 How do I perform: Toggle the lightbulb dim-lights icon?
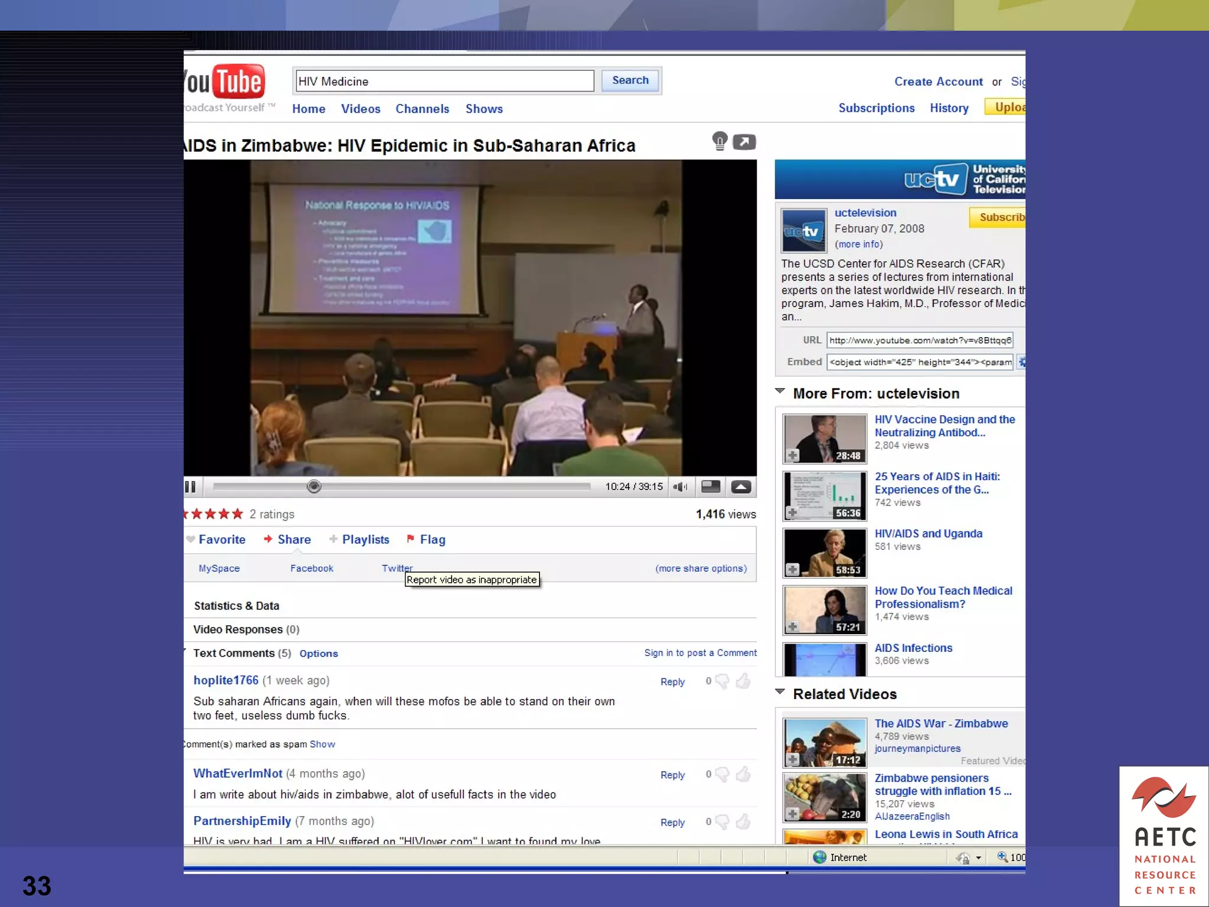(720, 141)
